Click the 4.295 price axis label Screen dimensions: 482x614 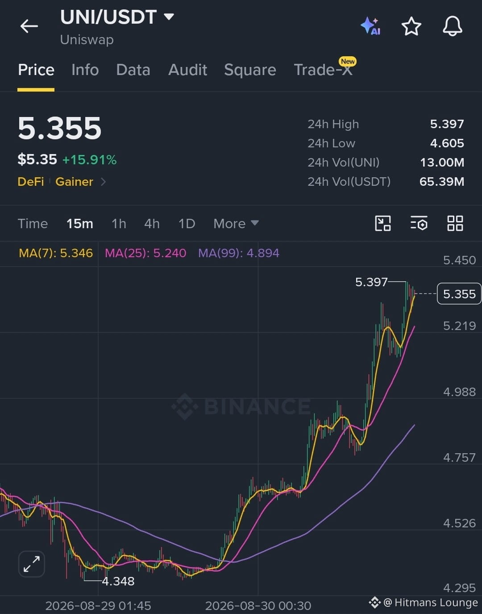[x=459, y=588]
